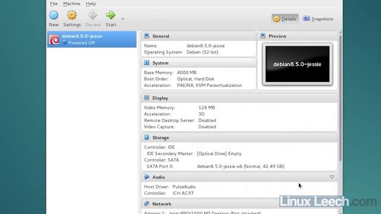Click the [Optical Drive] Empty entry

point(219,153)
